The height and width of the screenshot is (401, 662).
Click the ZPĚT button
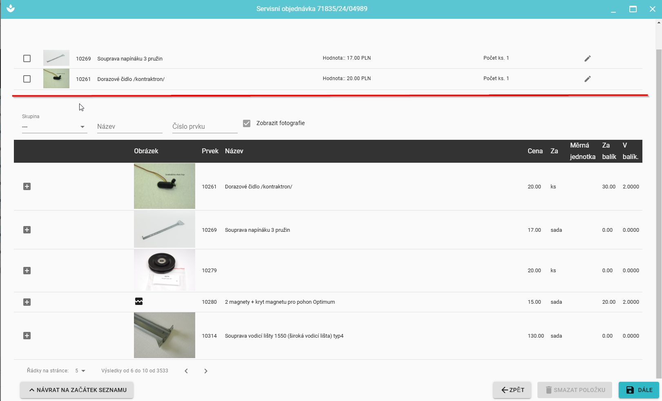tap(512, 390)
